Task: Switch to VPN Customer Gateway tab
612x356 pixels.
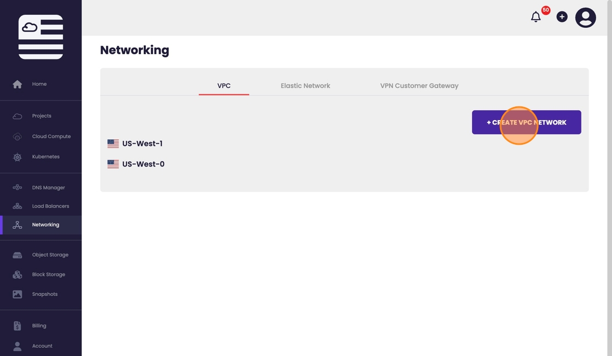Action: pyautogui.click(x=419, y=86)
